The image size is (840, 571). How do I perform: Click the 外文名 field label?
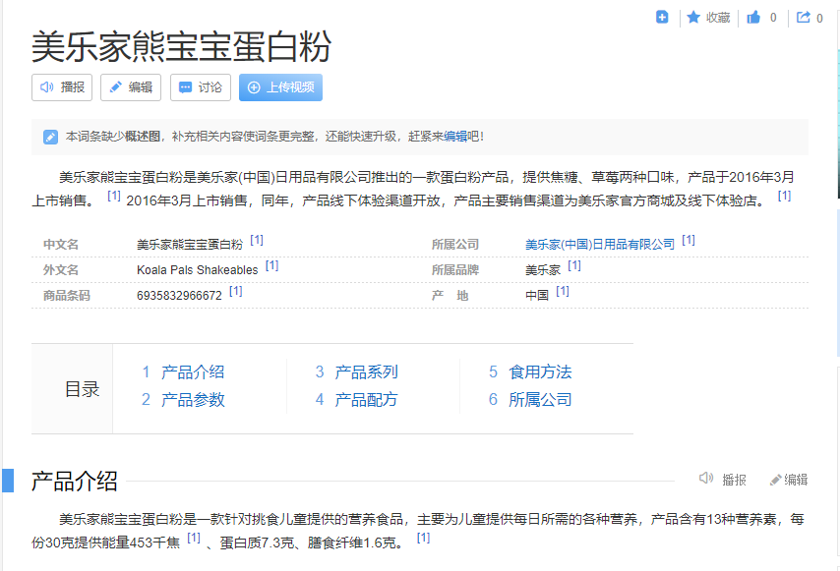click(61, 269)
